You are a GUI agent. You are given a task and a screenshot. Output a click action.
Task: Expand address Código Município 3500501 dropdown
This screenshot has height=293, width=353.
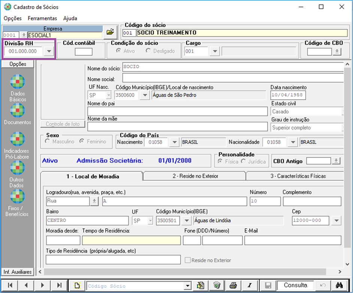pos(187,220)
